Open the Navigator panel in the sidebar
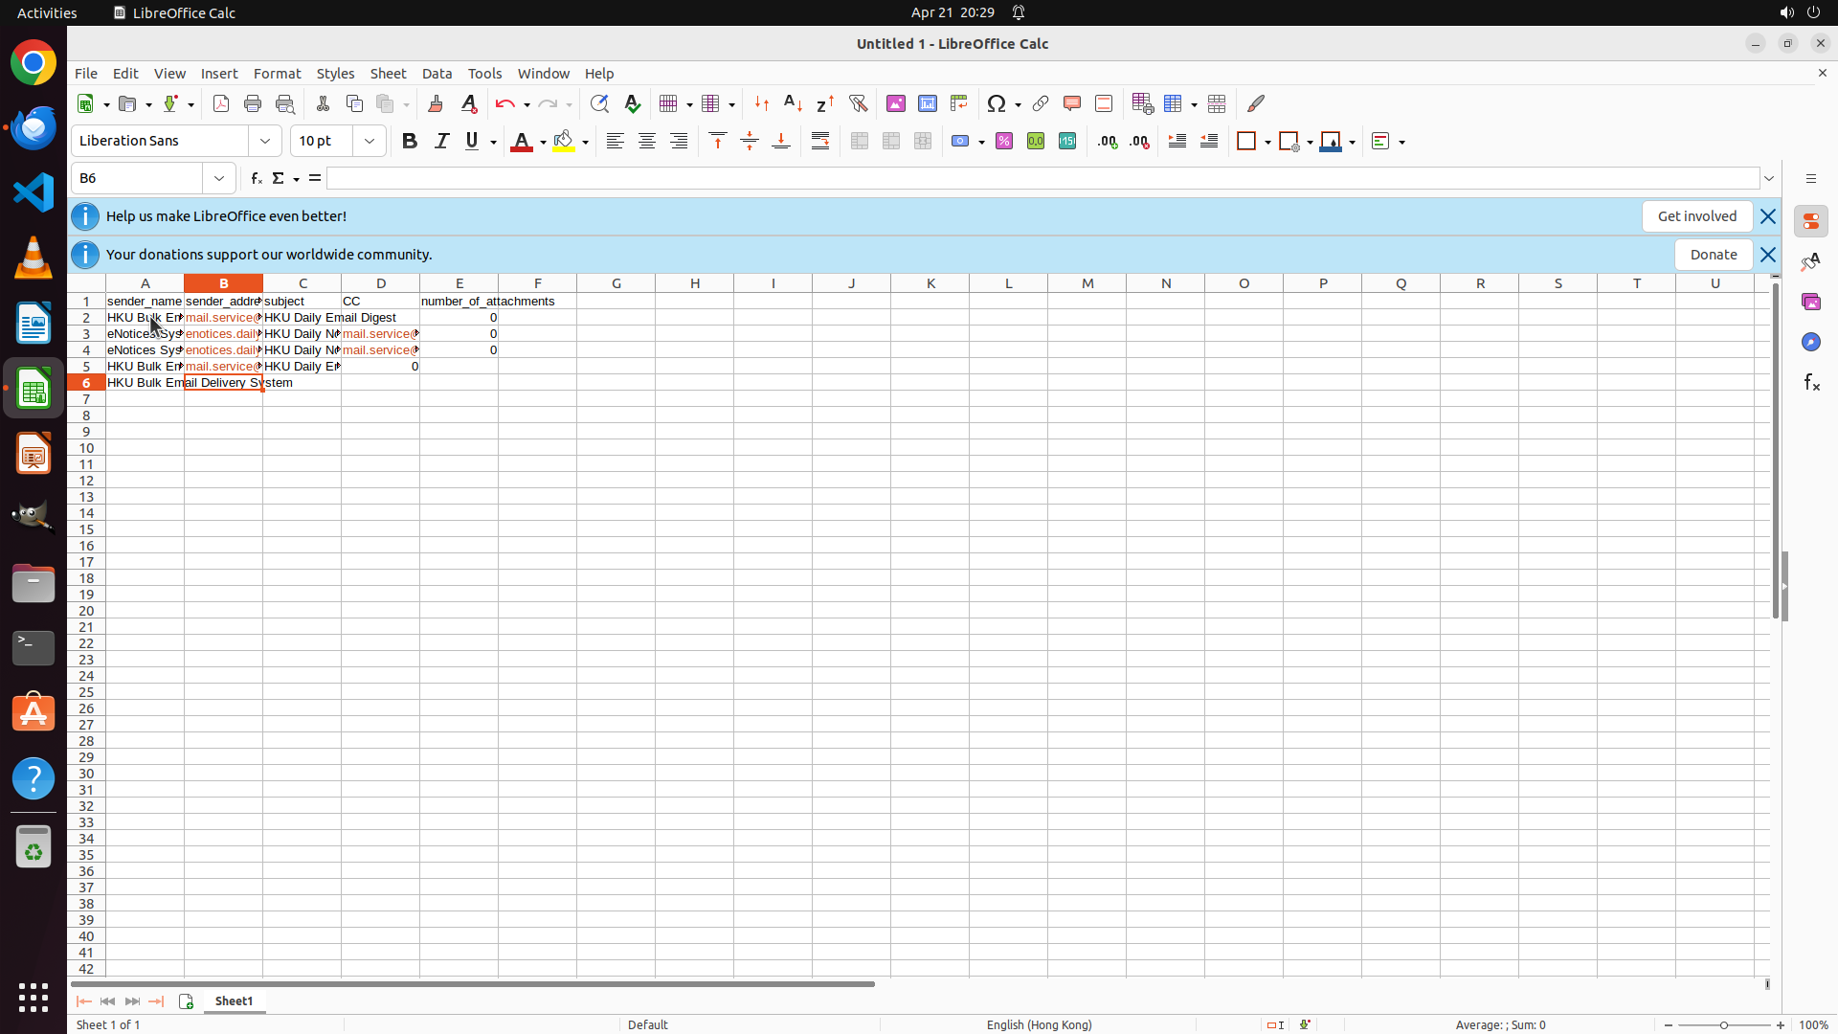The height and width of the screenshot is (1034, 1838). coord(1810,342)
